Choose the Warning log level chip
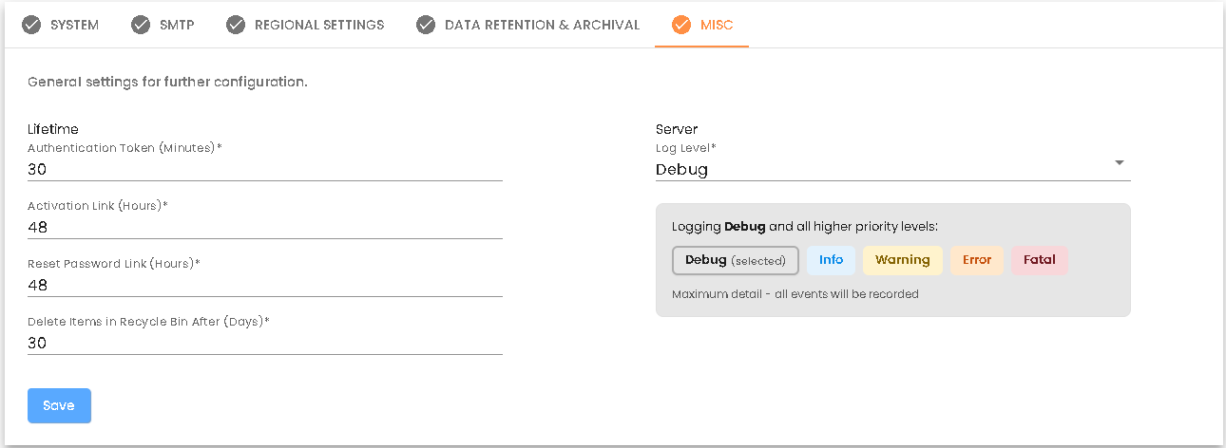This screenshot has width=1226, height=448. [x=902, y=260]
